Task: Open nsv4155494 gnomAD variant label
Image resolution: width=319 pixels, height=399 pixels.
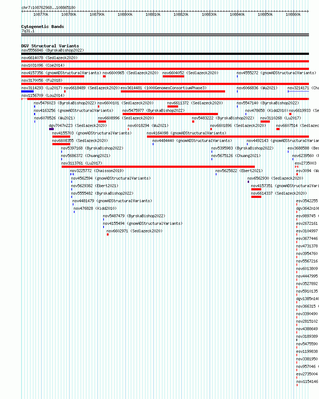Action: coord(143,223)
